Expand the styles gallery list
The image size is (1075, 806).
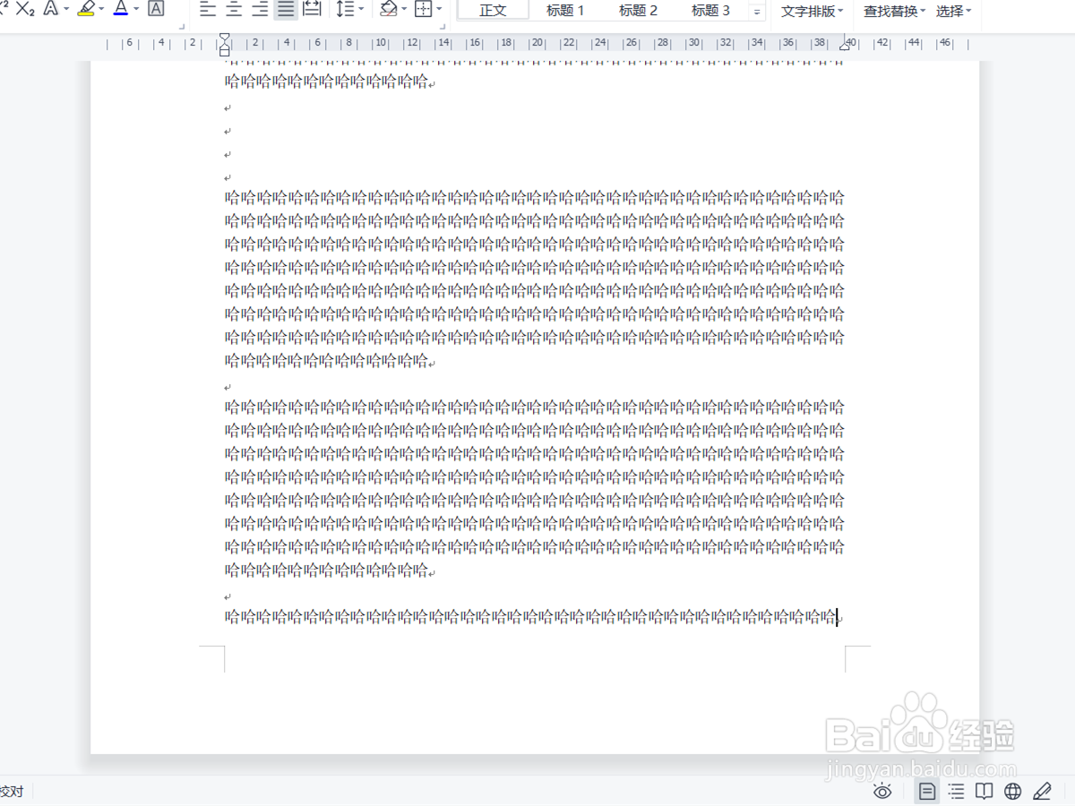[x=757, y=12]
